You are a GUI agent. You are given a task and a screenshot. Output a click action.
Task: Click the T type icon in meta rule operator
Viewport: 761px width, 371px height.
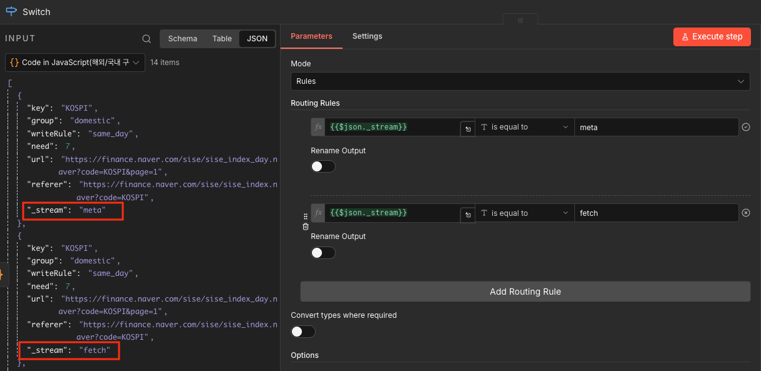[484, 127]
